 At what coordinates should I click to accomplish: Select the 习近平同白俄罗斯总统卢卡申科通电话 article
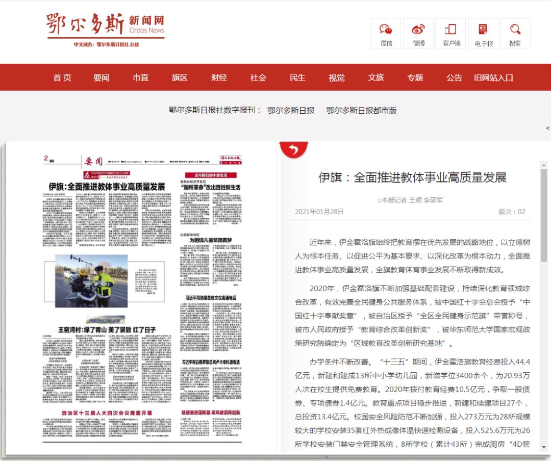click(x=211, y=362)
